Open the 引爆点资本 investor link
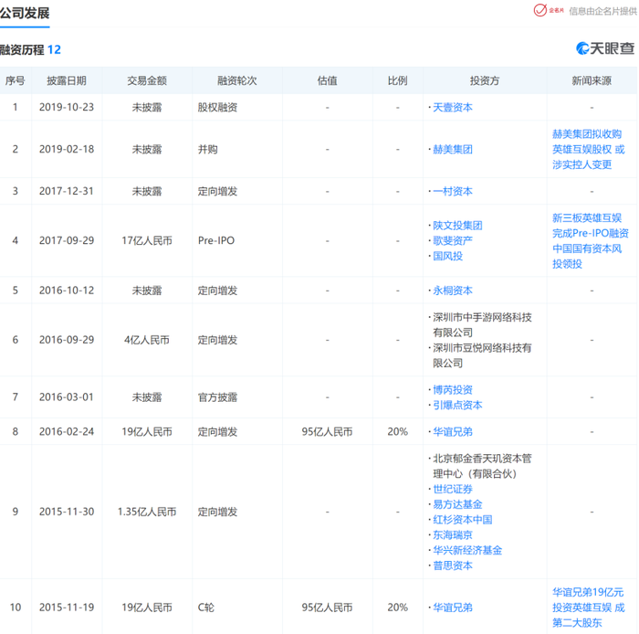Image resolution: width=639 pixels, height=634 pixels. 457,406
